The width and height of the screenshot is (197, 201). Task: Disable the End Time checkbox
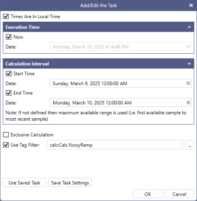coord(8,93)
